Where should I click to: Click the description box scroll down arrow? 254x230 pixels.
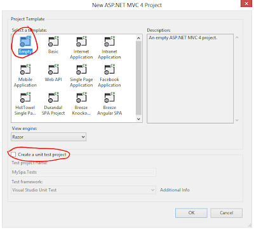[x=237, y=120]
